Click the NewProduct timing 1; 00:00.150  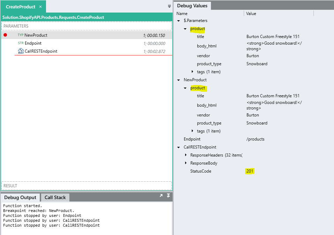(154, 35)
